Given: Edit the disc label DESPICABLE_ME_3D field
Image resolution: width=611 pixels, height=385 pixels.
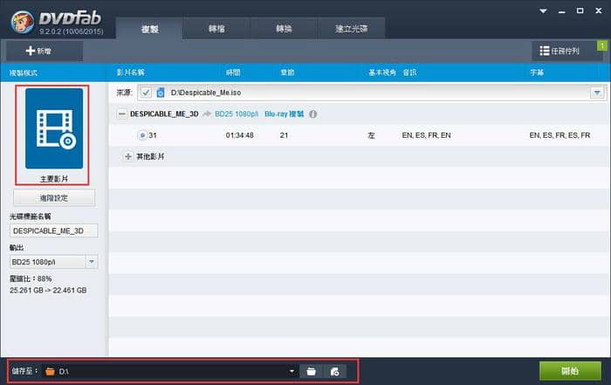Looking at the screenshot, I should pyautogui.click(x=54, y=230).
